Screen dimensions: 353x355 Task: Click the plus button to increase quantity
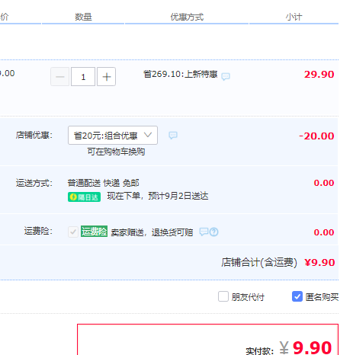coord(106,77)
